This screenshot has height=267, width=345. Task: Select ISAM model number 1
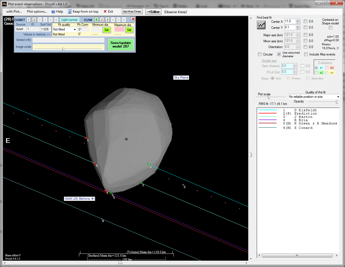point(96,20)
